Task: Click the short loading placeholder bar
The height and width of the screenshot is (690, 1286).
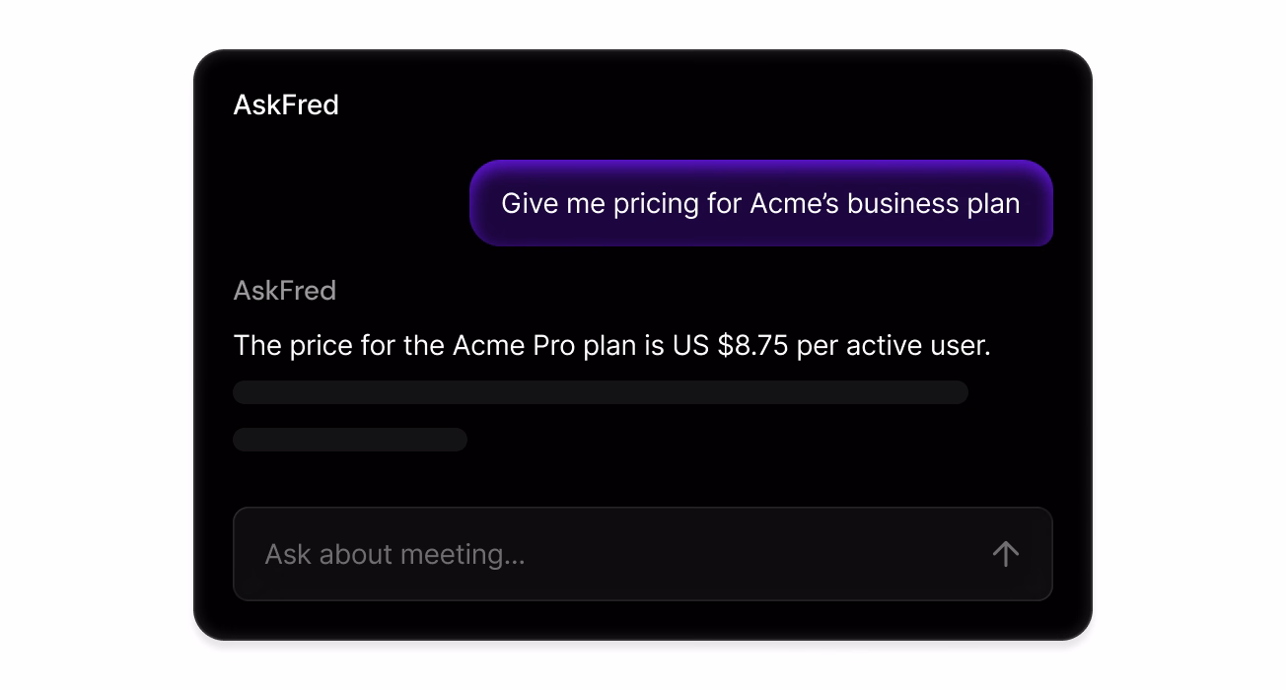Action: 349,440
